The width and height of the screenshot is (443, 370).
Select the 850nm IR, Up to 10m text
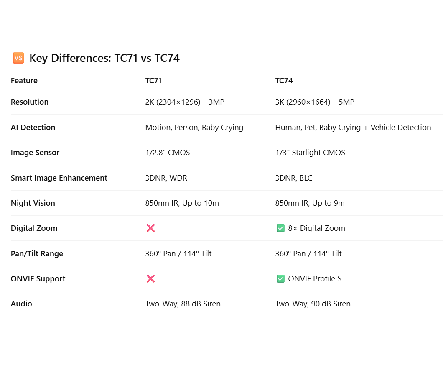182,203
